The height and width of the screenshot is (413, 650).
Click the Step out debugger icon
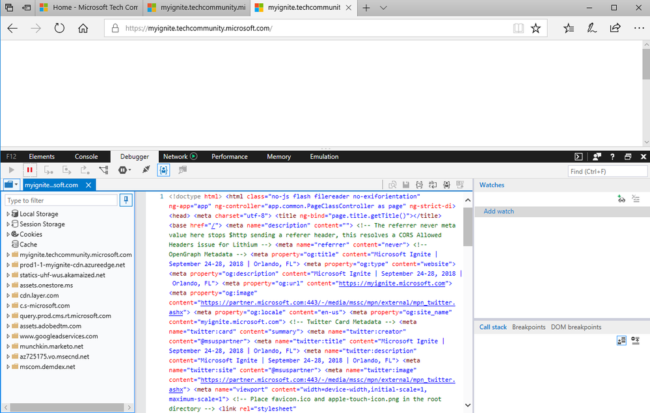click(85, 170)
